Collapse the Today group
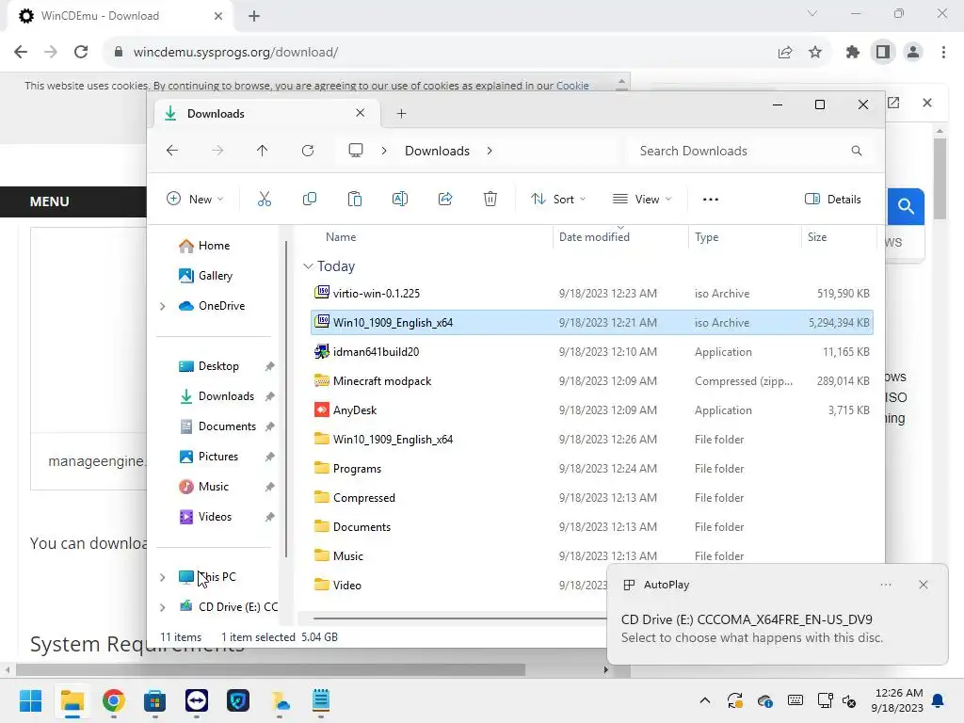Image resolution: width=964 pixels, height=723 pixels. pyautogui.click(x=308, y=266)
